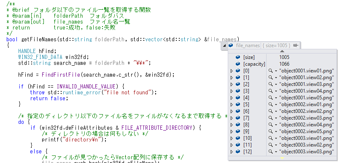
Task: Click the cube icon beside [6]
Action: coord(237,111)
